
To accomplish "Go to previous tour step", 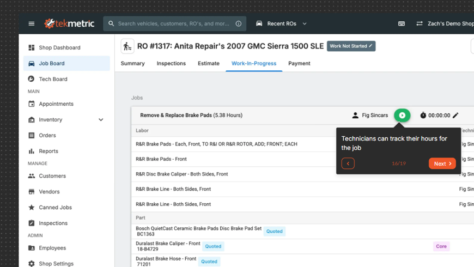I will pyautogui.click(x=348, y=163).
